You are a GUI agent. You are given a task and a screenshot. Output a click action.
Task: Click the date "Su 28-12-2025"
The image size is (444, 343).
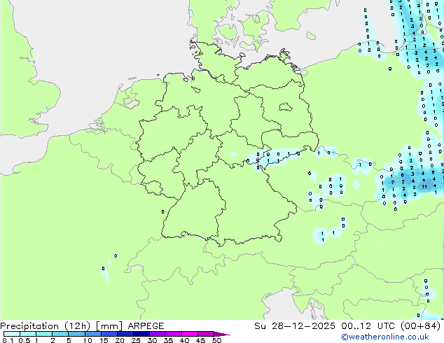(295, 326)
